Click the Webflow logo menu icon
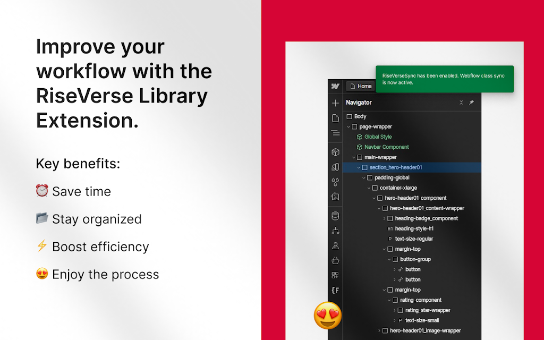 [x=335, y=86]
